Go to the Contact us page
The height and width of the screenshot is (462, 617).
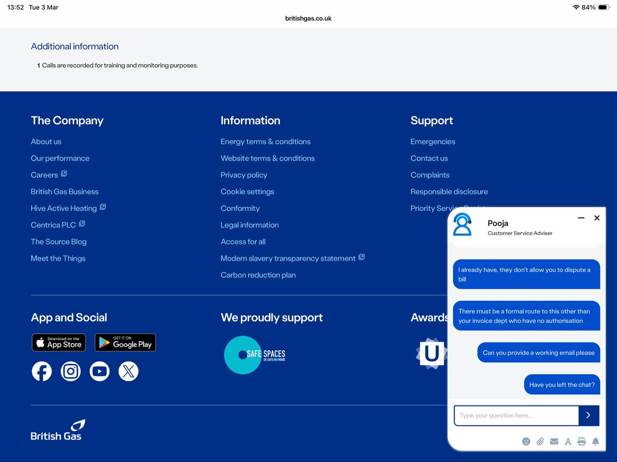tap(429, 158)
